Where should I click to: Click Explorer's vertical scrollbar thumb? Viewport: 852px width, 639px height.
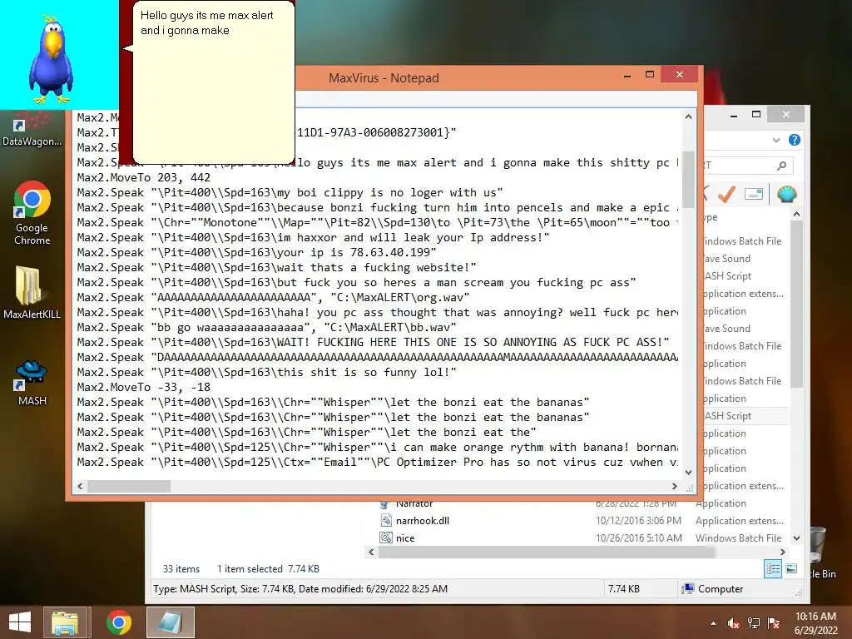[796, 305]
